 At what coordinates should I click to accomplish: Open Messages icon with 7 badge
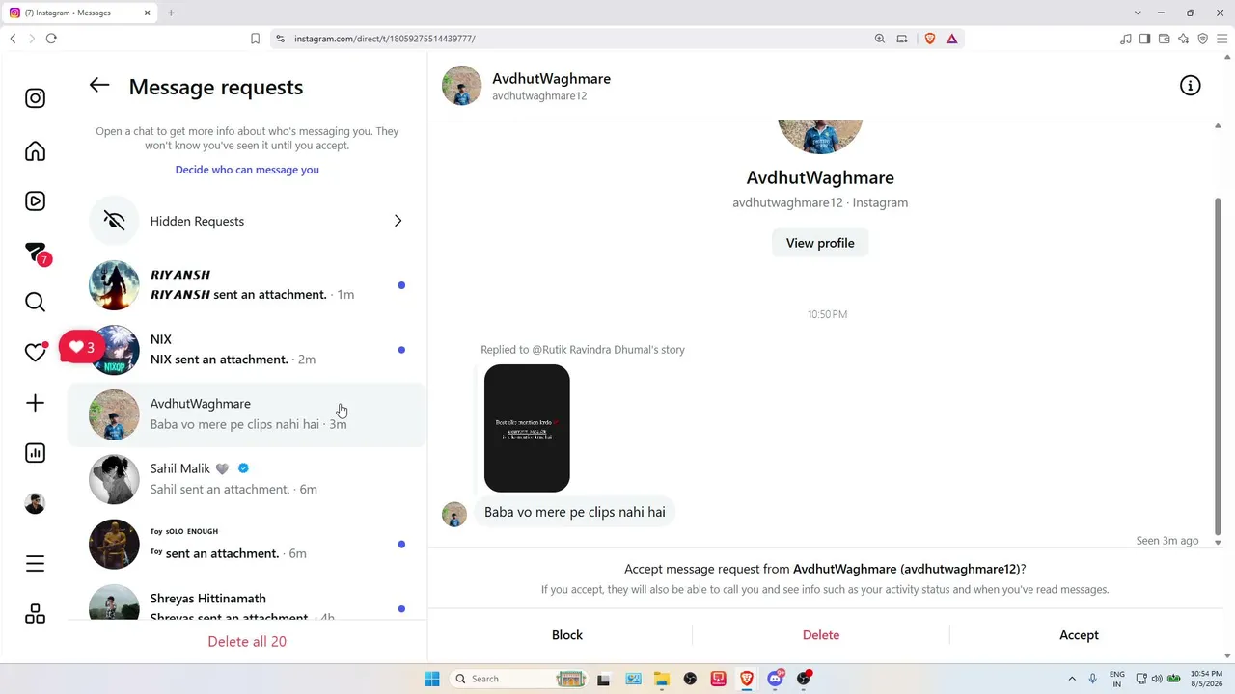(x=36, y=254)
